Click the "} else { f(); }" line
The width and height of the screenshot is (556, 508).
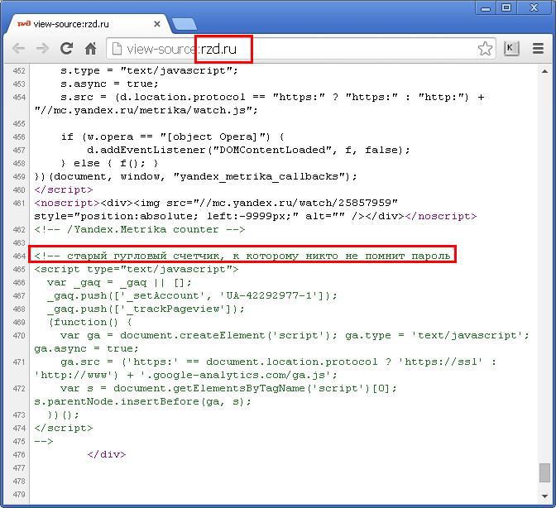click(109, 164)
